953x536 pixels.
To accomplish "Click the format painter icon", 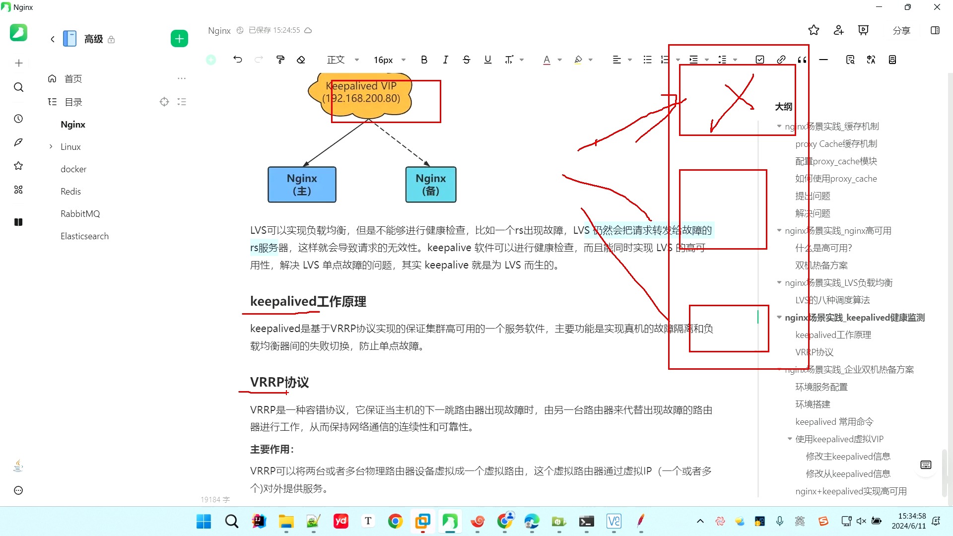I will [280, 60].
